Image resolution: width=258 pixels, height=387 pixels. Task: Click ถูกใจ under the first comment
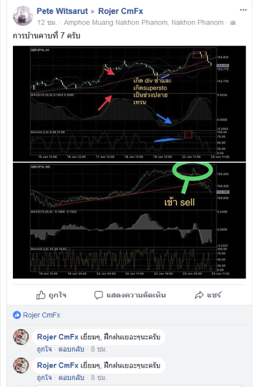45,349
